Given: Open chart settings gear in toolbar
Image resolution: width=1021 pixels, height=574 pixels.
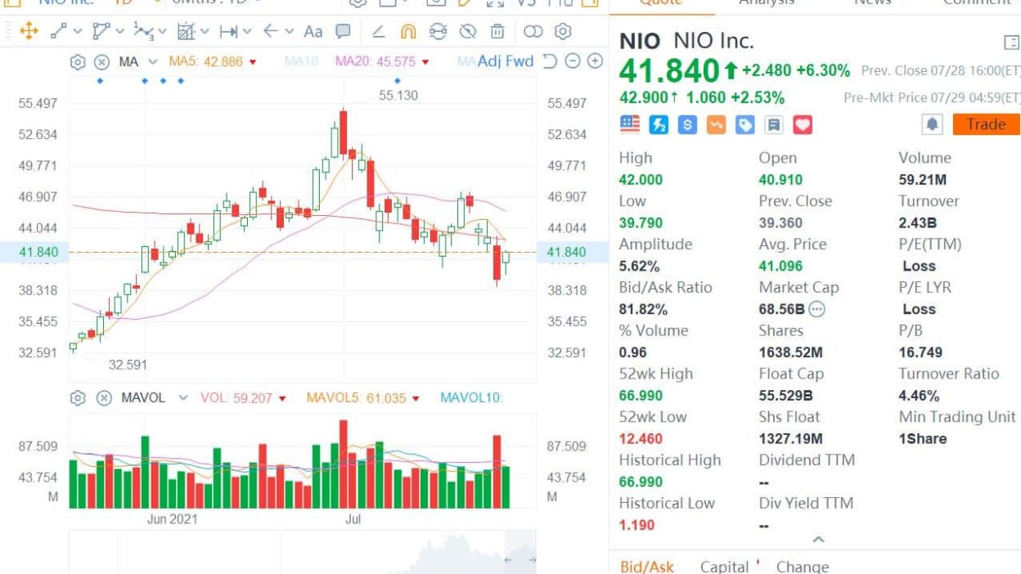Looking at the screenshot, I should click(563, 32).
